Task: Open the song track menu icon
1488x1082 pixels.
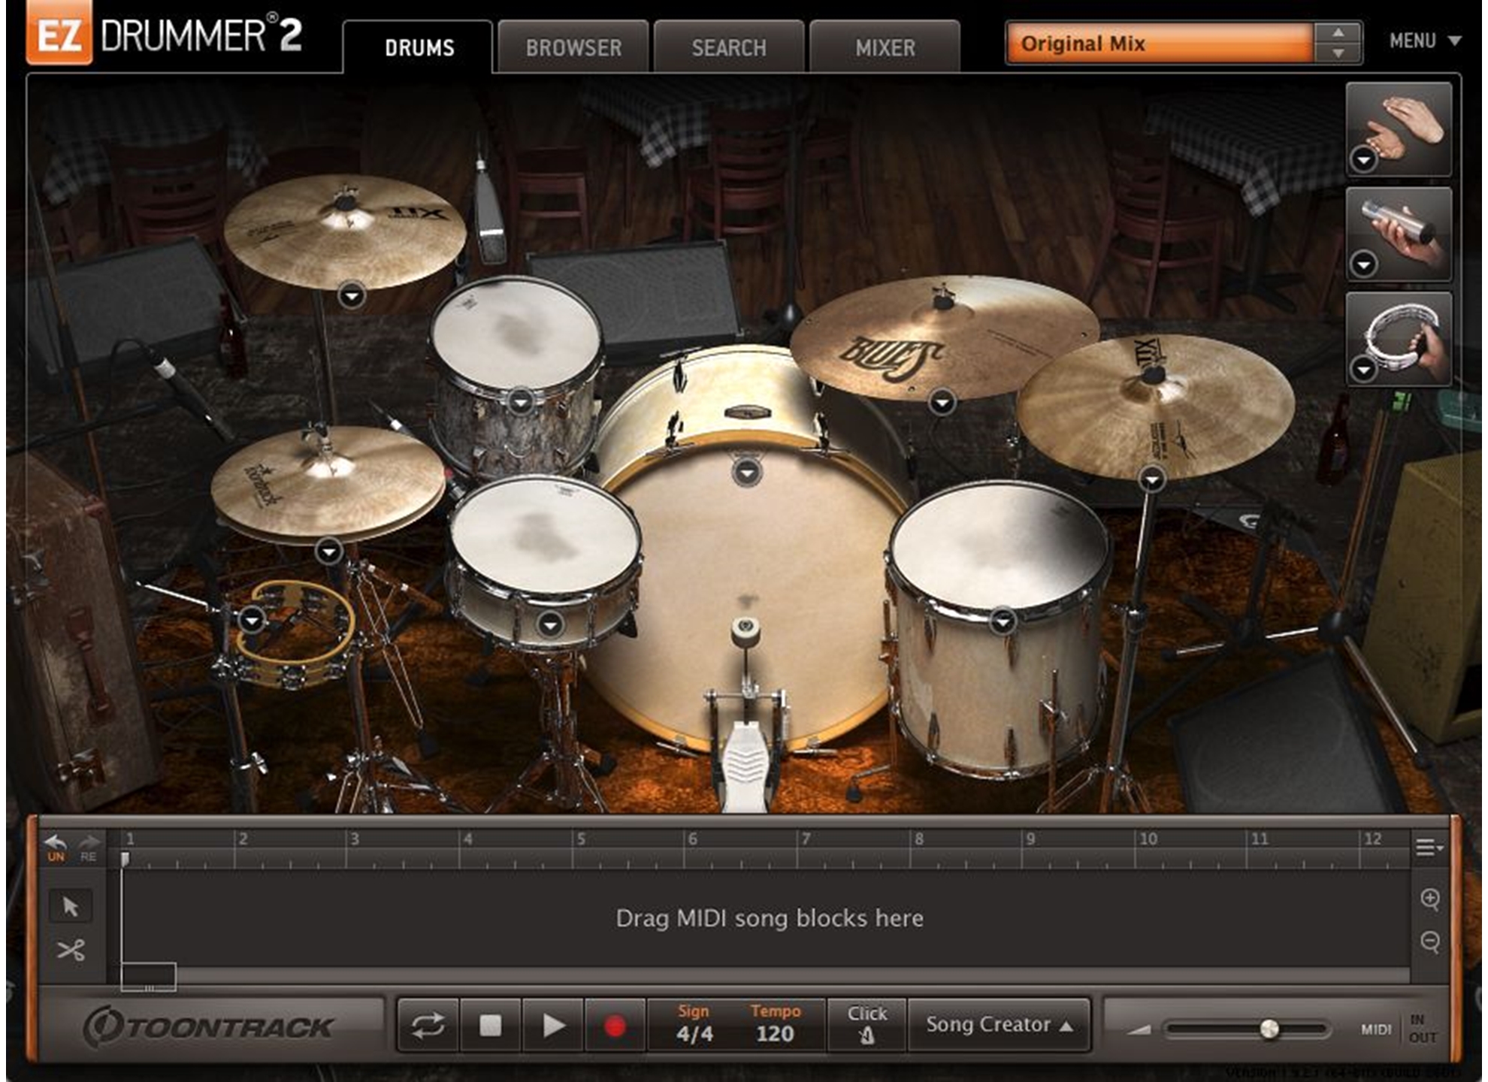Action: click(1428, 848)
